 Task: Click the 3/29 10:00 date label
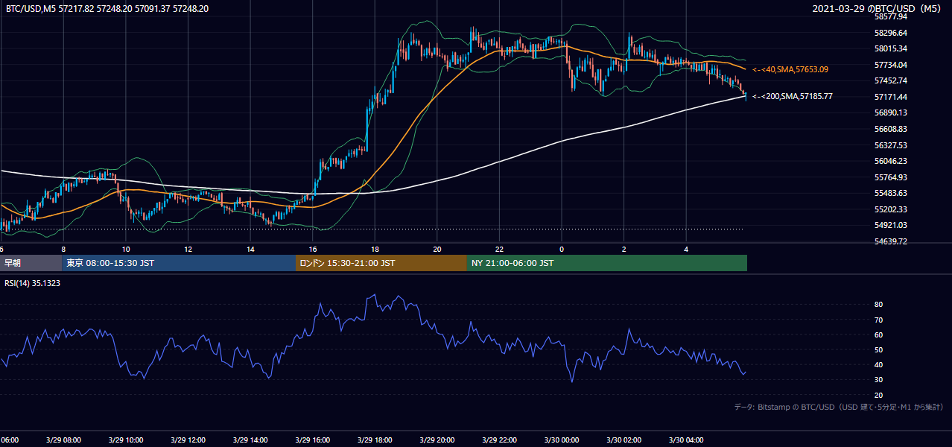(x=126, y=440)
